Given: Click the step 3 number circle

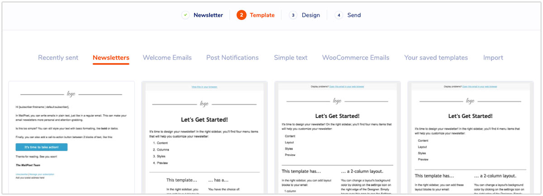Looking at the screenshot, I should tap(293, 15).
